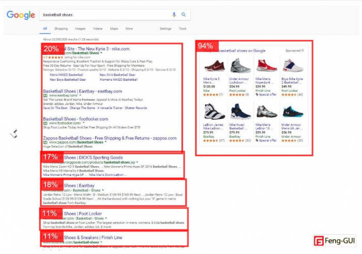The image size is (362, 254).
Task: Click the $120.00 price of Nike Kyrie 3
Action: point(209,86)
